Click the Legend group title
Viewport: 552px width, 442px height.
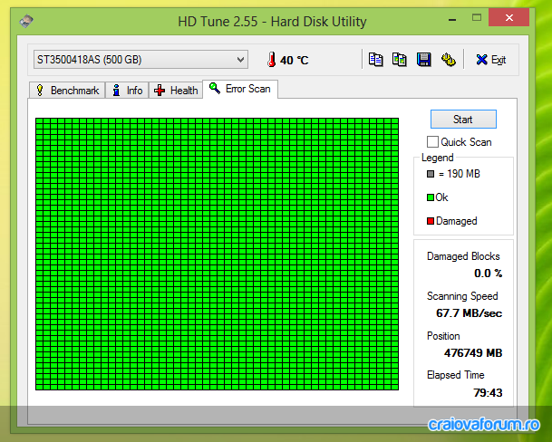438,158
